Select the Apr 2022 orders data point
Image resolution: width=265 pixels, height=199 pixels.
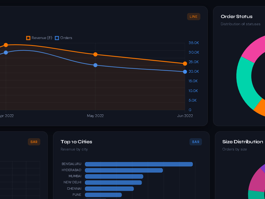[x=6, y=53]
